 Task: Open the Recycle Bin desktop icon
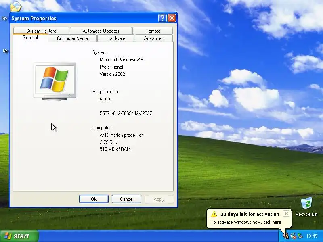coord(306,203)
